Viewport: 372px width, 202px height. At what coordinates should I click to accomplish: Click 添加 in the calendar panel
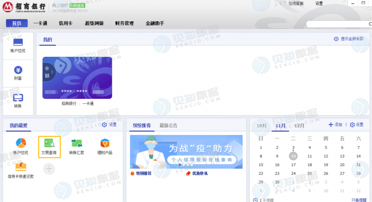[335, 124]
